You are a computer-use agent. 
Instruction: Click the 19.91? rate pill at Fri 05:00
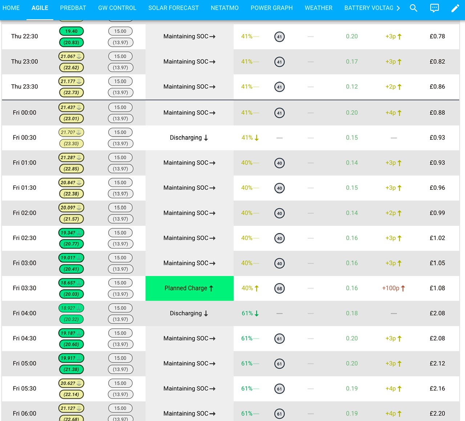tap(71, 358)
